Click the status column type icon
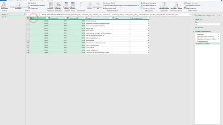The image size is (223, 125). (113, 18)
